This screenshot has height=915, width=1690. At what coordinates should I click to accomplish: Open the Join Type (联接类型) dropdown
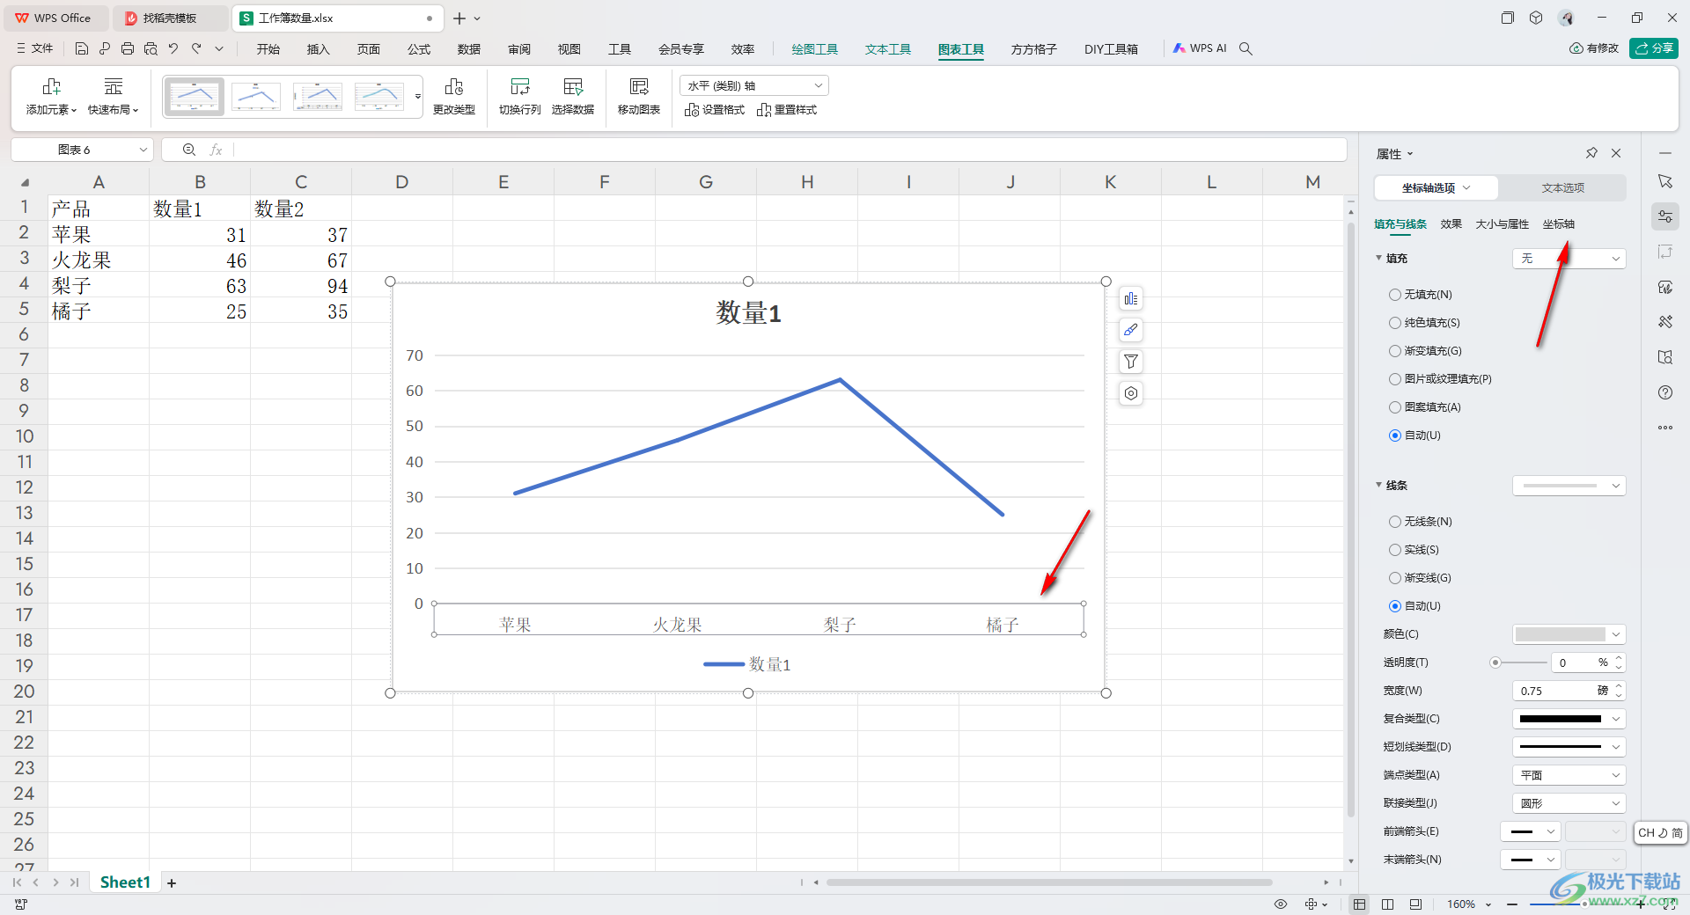click(x=1569, y=803)
